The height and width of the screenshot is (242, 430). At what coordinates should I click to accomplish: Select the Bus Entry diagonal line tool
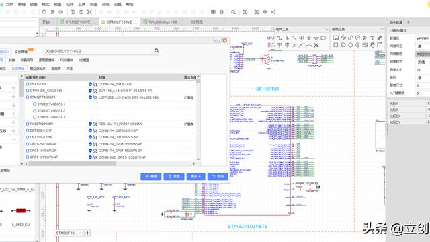click(x=294, y=38)
